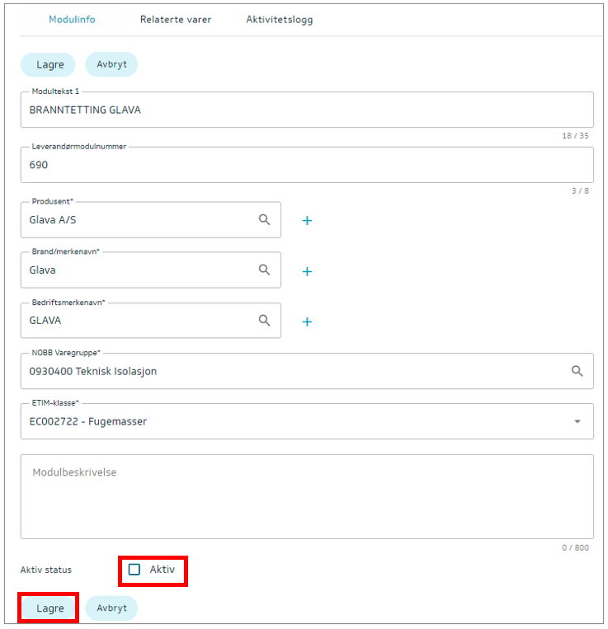Go to the Aktivitetslogg tab
The height and width of the screenshot is (629, 608).
click(280, 19)
